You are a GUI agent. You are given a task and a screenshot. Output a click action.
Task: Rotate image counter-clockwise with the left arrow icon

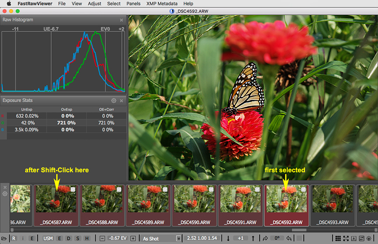[x=289, y=238]
